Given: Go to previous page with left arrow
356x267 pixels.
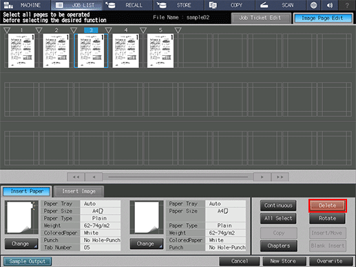Looking at the screenshot, I should click(94, 177).
